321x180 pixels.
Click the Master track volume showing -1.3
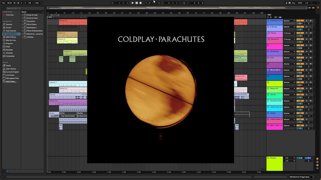coord(300,158)
